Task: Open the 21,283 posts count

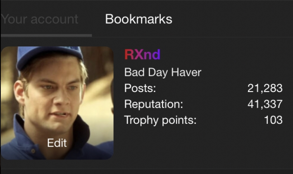Action: (265, 88)
